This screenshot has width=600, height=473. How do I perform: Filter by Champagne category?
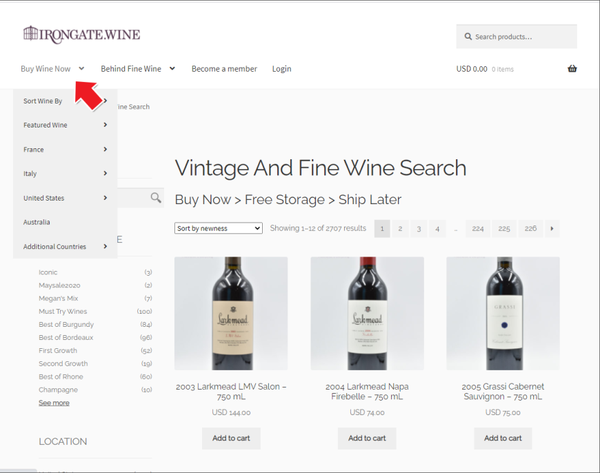coord(58,390)
